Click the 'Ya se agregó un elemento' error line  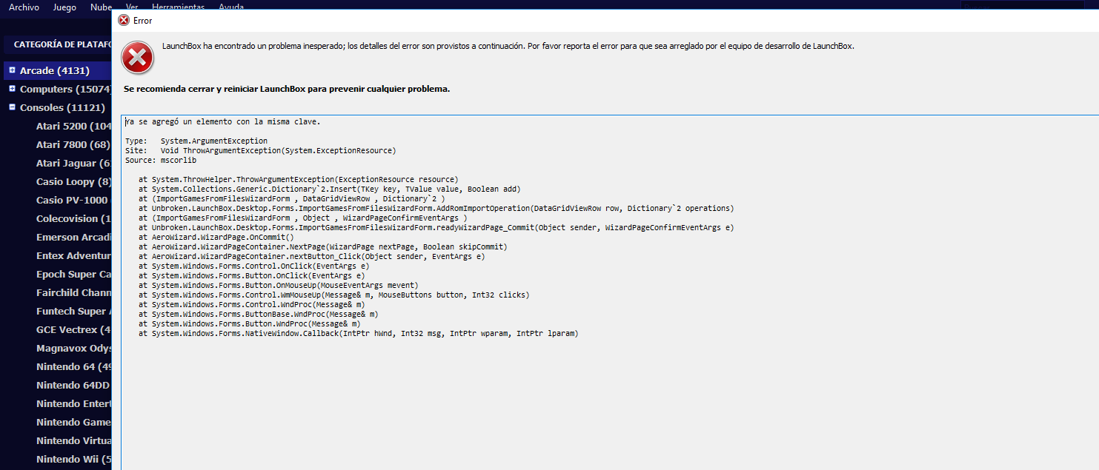pyautogui.click(x=223, y=122)
